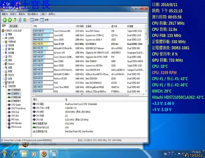This screenshot has width=205, height=158.
Task: Select the EVEREST v5.50.2100 root node
Action: pos(12,31)
